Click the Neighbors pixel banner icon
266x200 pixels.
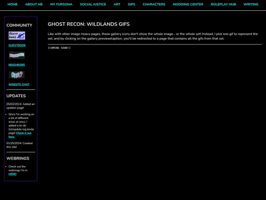(17, 55)
